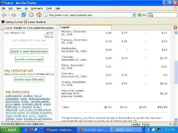Click the scrollbar down arrow
This screenshot has width=178, height=133.
(176, 120)
